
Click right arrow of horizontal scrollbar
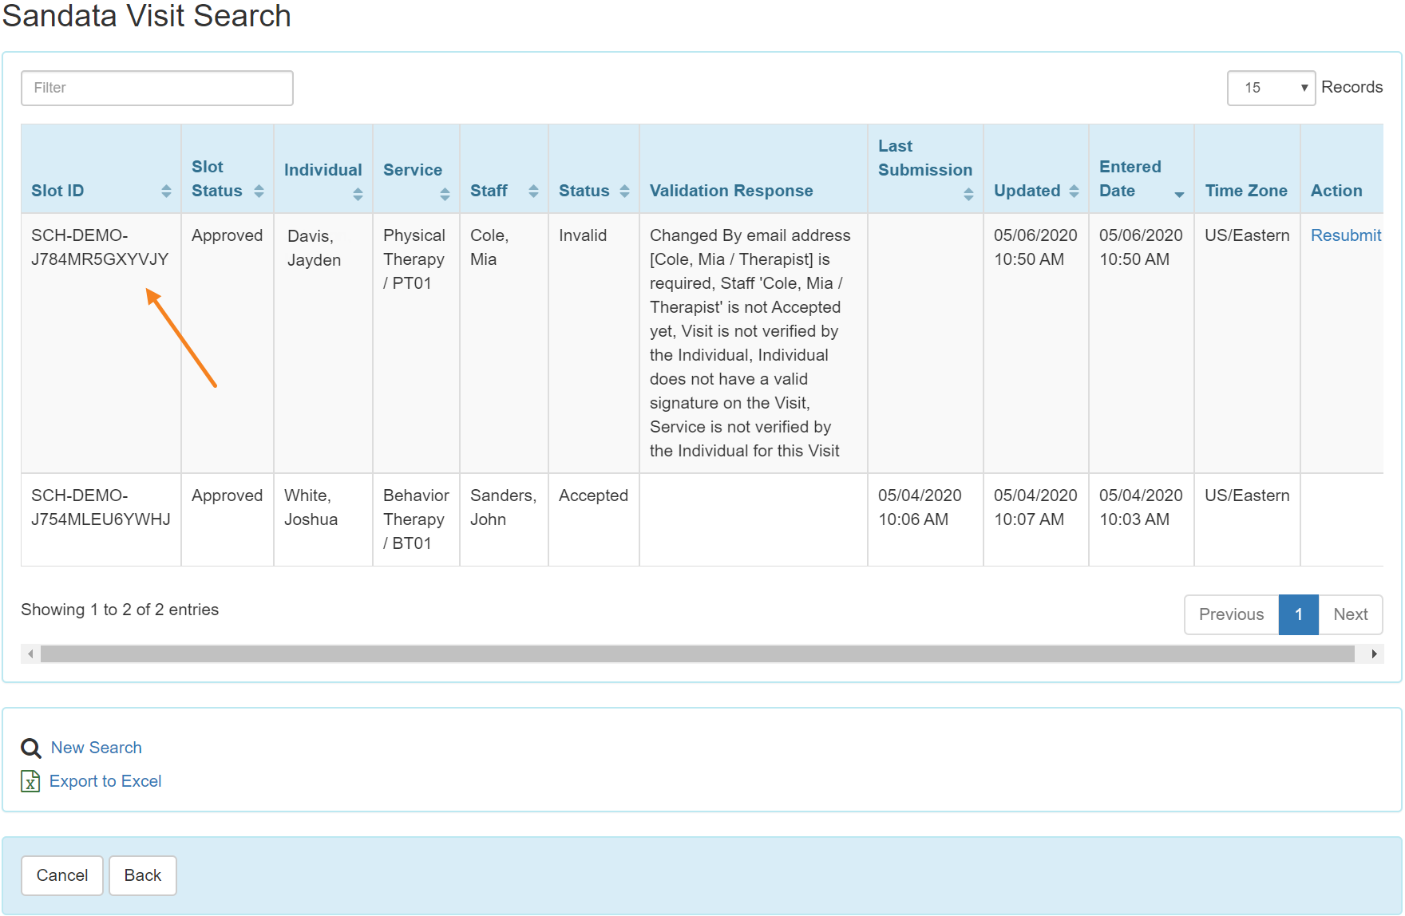(x=1374, y=654)
